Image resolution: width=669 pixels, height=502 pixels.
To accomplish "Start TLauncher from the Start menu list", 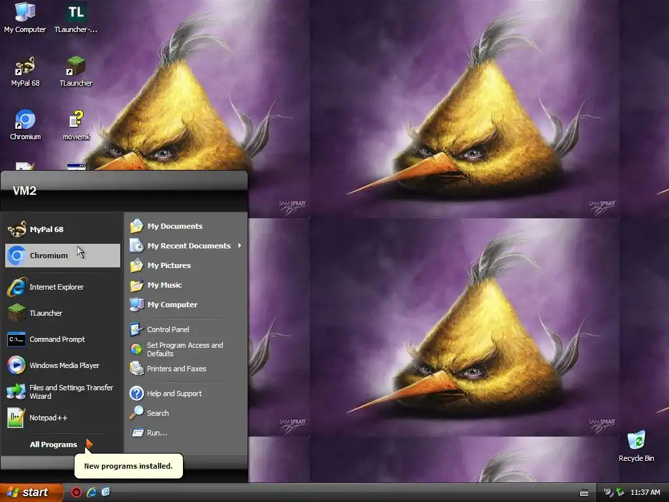I will pyautogui.click(x=62, y=313).
